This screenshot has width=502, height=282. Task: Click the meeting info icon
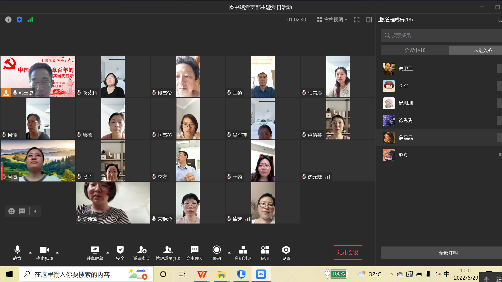8,20
